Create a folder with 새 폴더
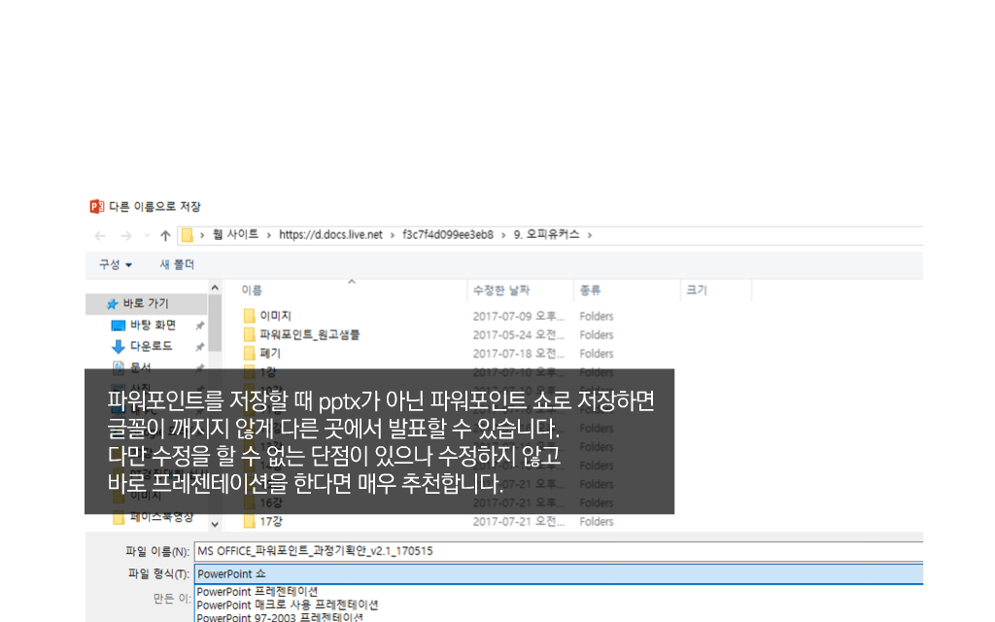Screen dimensions: 995x622 pos(177,264)
